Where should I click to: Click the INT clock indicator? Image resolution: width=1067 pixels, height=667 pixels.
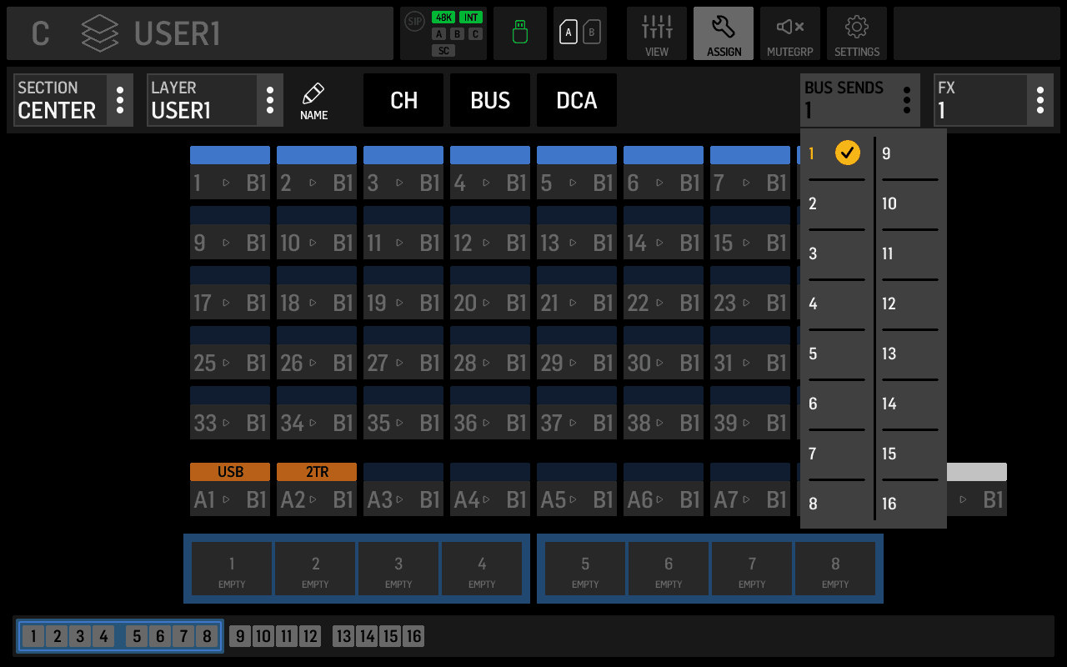[471, 18]
